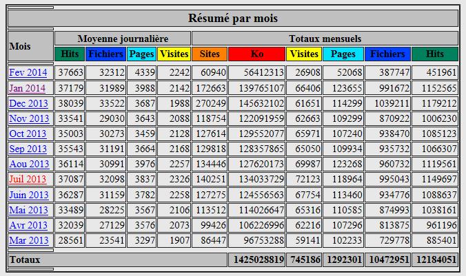Open the Aou 2013 monthly report link

29,164
